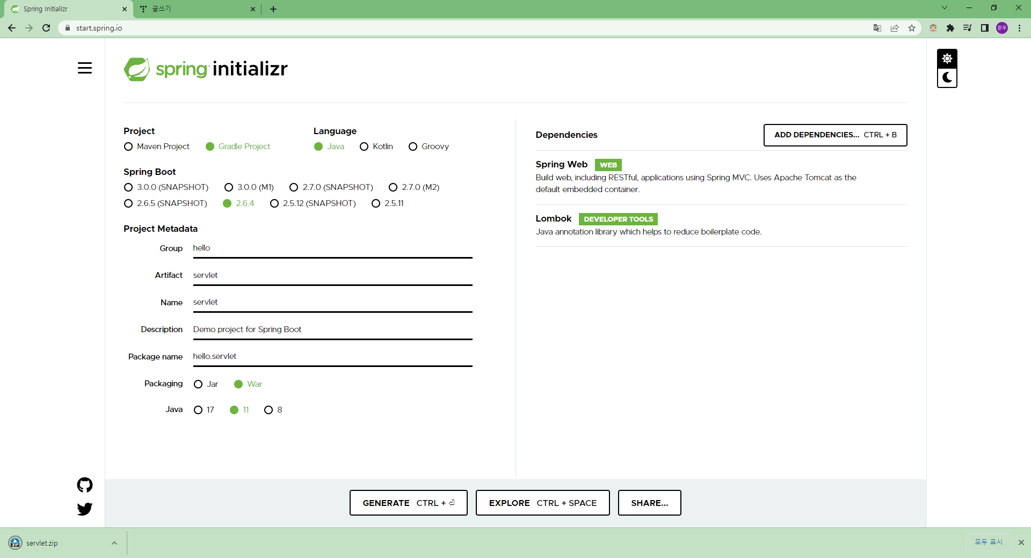1031x558 pixels.
Task: Open the tab search dropdown arrow
Action: (945, 8)
